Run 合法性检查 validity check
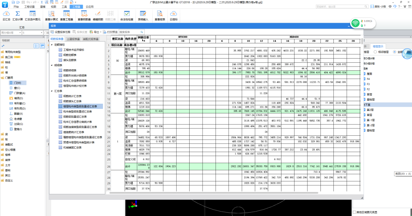This screenshot has height=216, width=412. click(127, 16)
